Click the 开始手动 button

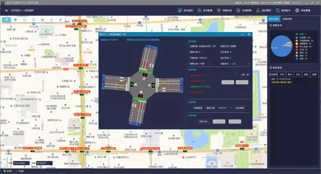pos(203,121)
